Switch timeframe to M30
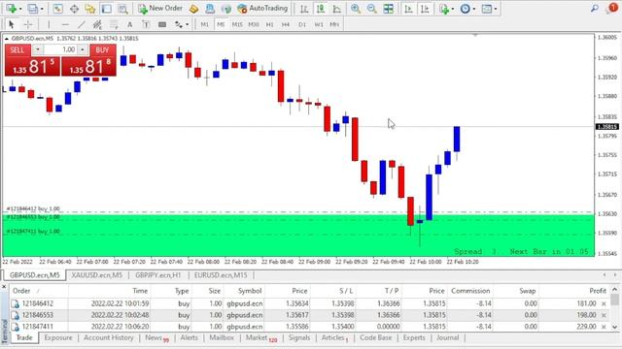The width and height of the screenshot is (622, 349). [x=254, y=24]
